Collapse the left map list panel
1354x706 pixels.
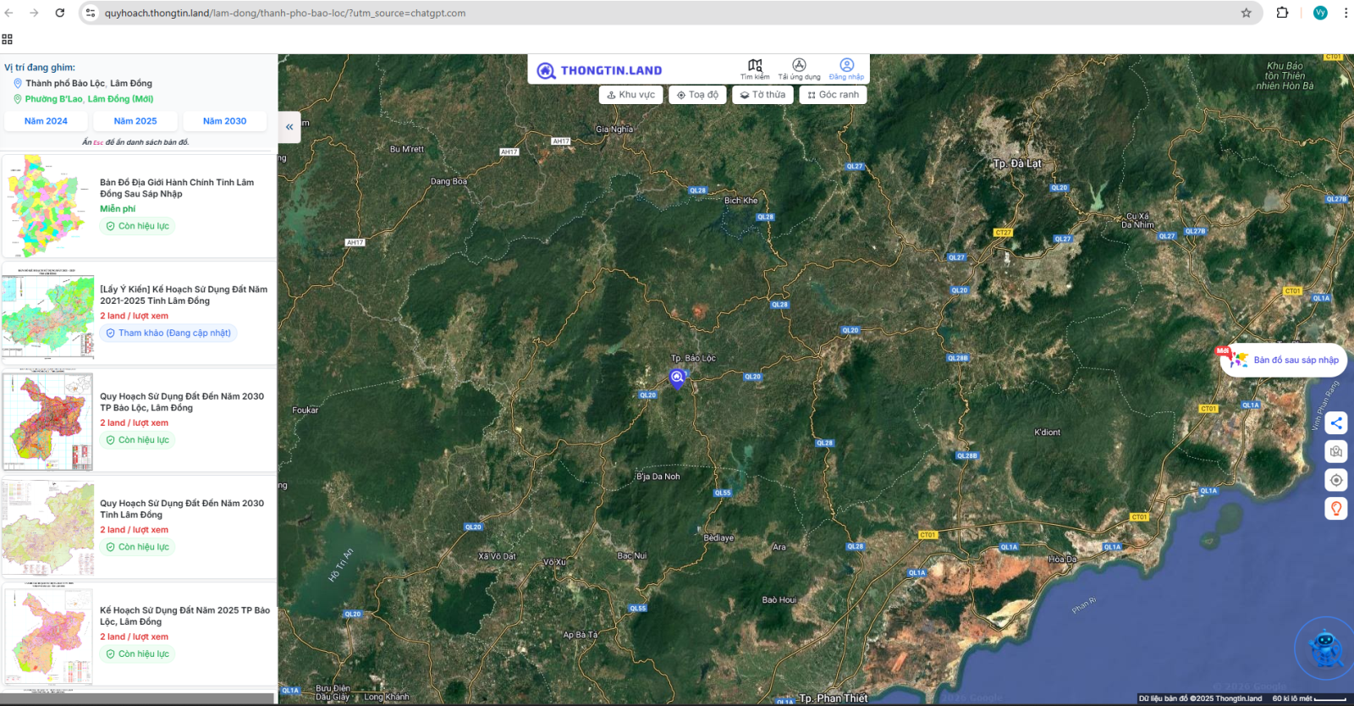coord(289,127)
